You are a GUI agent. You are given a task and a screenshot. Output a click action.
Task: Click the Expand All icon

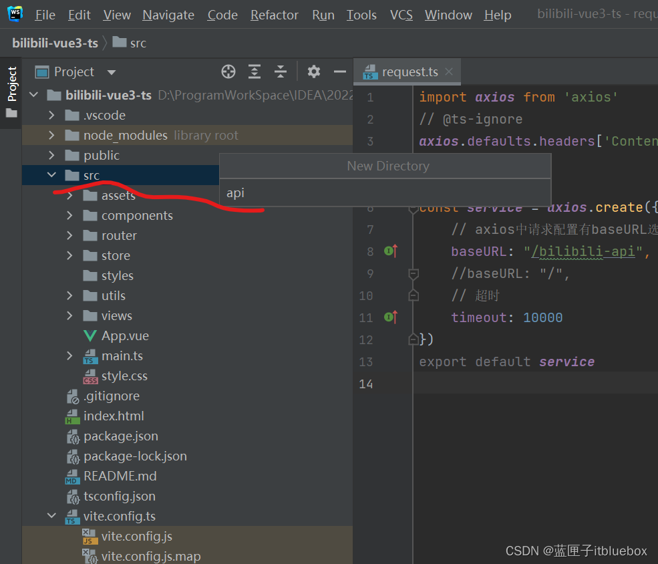(x=255, y=72)
